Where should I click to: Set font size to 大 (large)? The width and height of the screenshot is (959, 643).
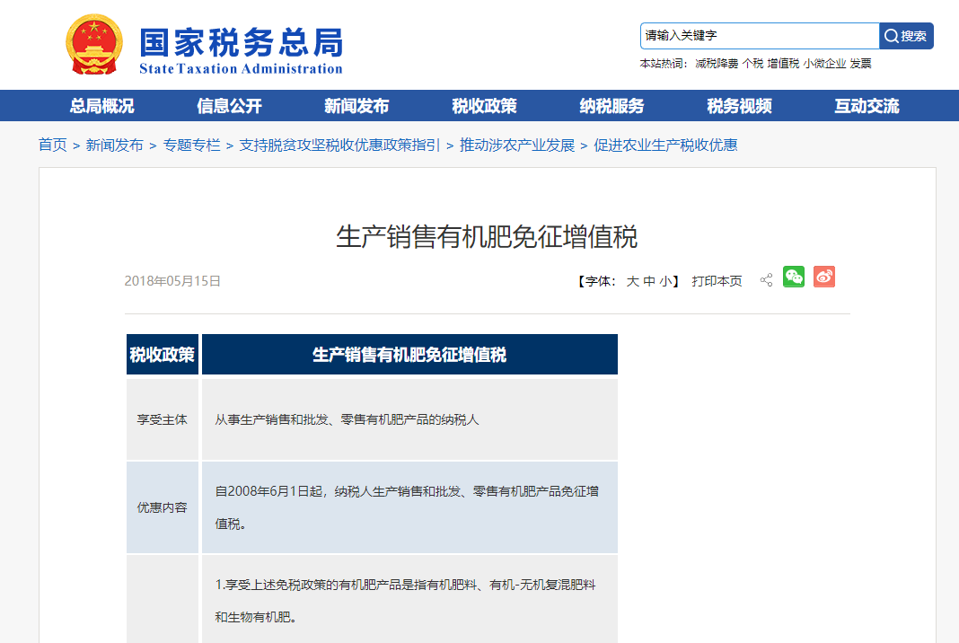pyautogui.click(x=632, y=281)
